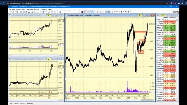Select the НЛМК row in quotes table
Screen dimensions: 187x105
click(x=166, y=54)
